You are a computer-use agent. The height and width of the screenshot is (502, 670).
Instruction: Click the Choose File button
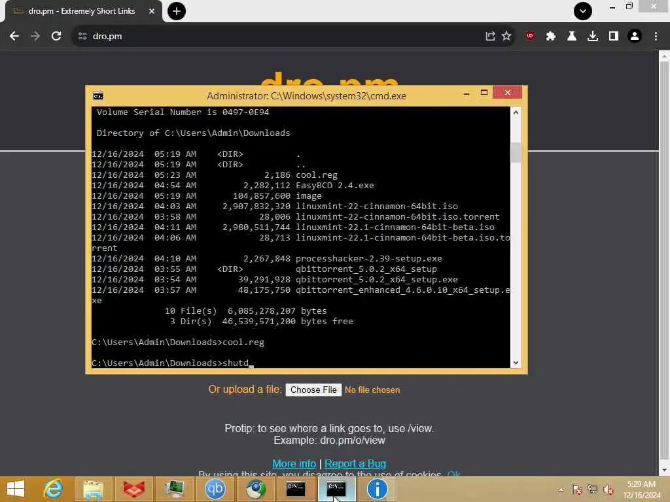point(313,390)
